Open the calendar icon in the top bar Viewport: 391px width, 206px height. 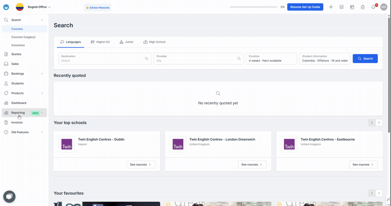tap(352, 7)
